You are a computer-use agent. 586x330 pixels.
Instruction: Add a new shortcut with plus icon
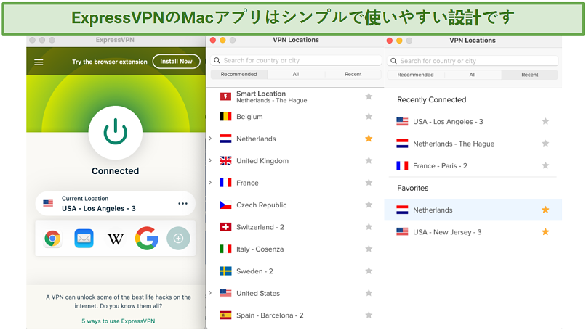pyautogui.click(x=178, y=239)
